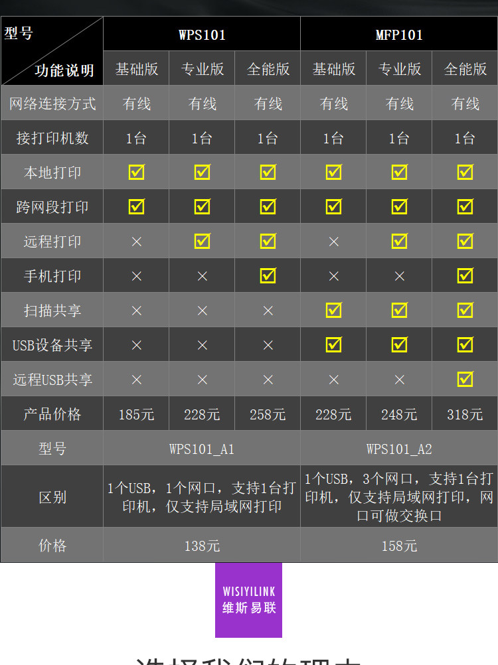Click the 185元 price cell
Viewport: 498px width, 665px height.
pyautogui.click(x=137, y=414)
